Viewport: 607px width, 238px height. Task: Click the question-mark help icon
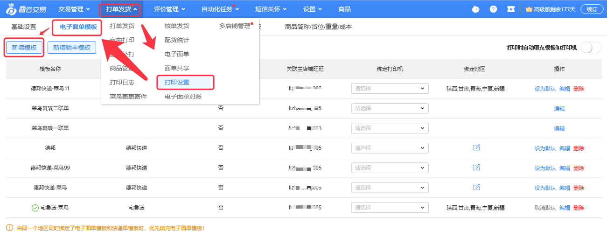(494, 9)
